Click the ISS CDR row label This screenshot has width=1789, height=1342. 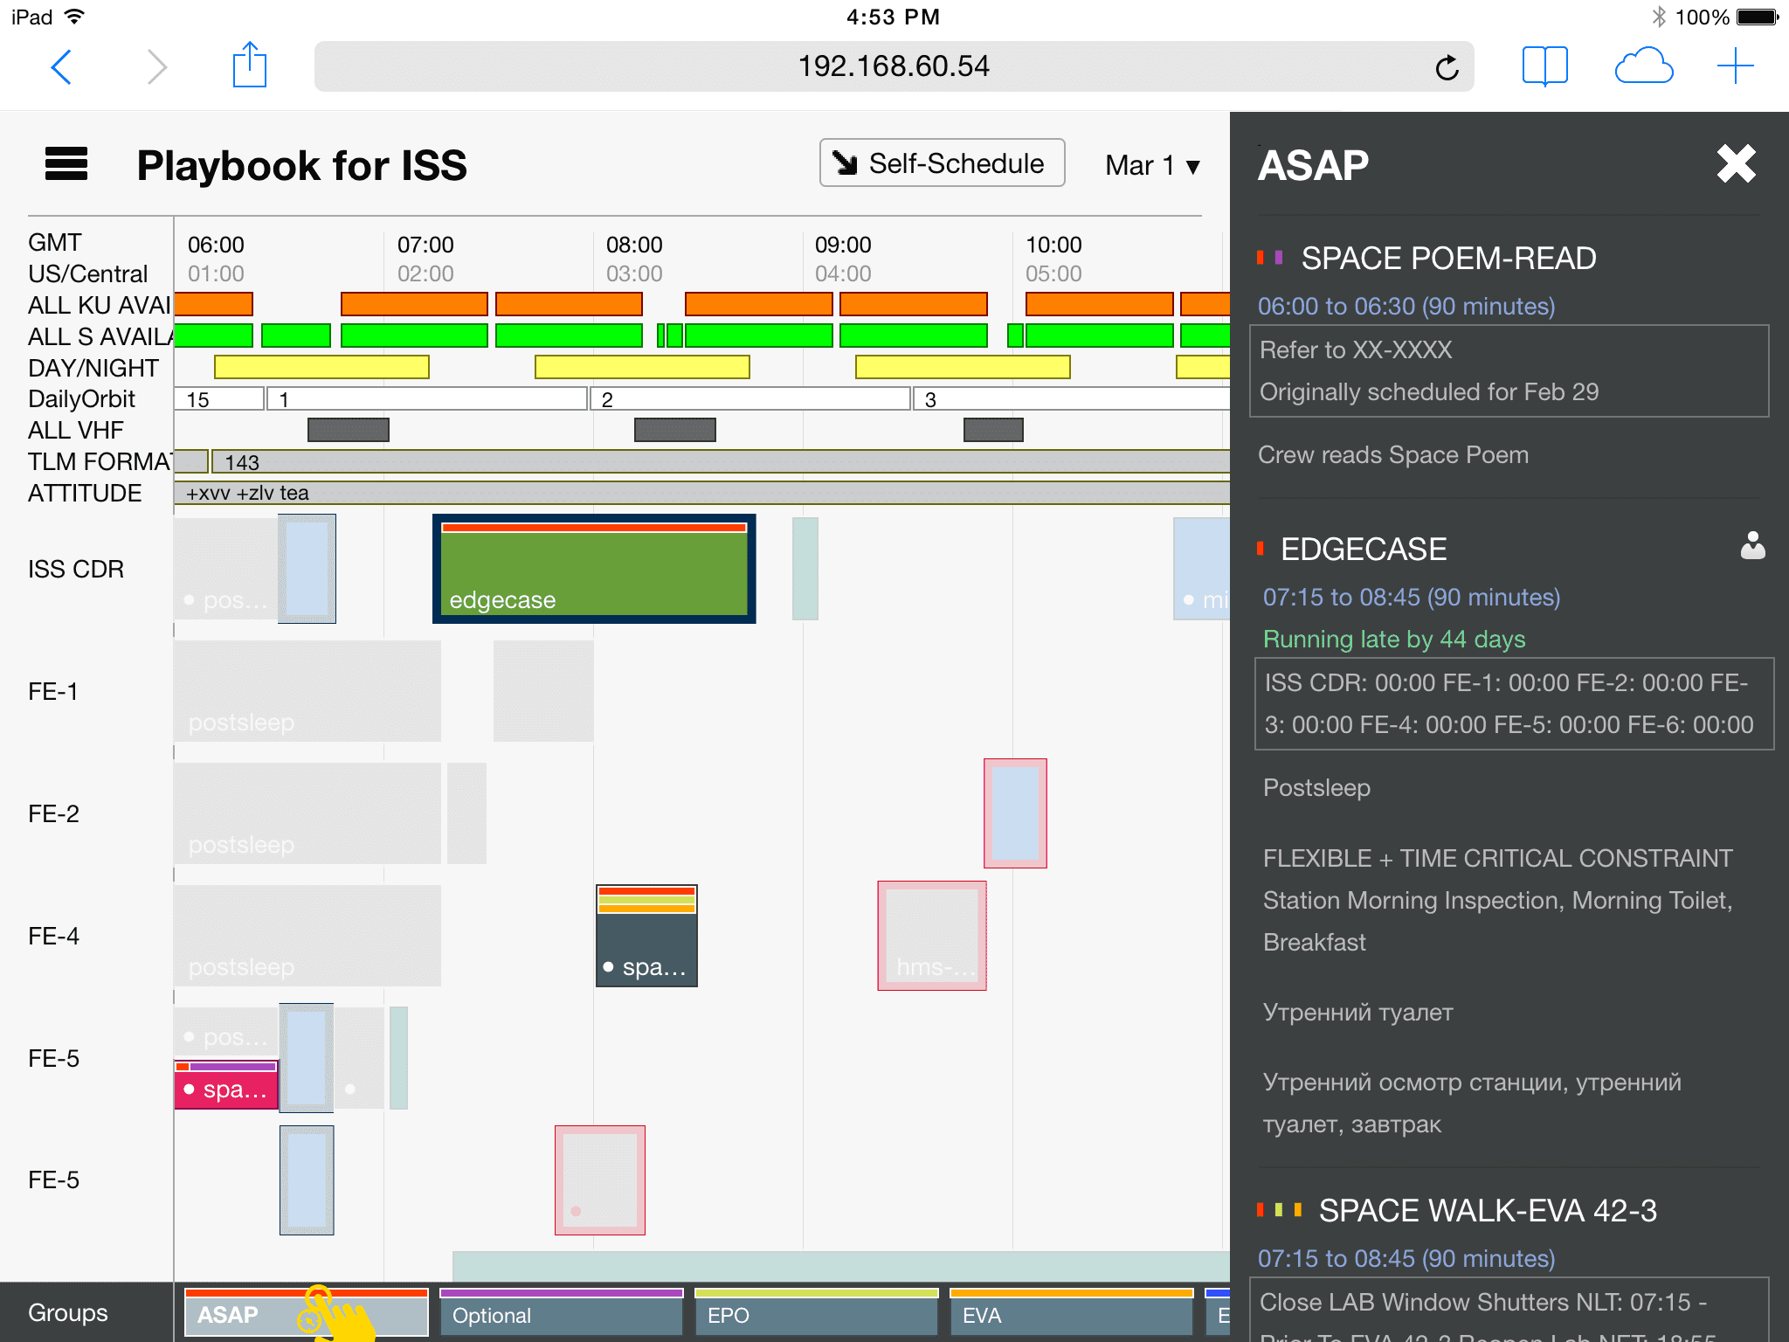76,570
